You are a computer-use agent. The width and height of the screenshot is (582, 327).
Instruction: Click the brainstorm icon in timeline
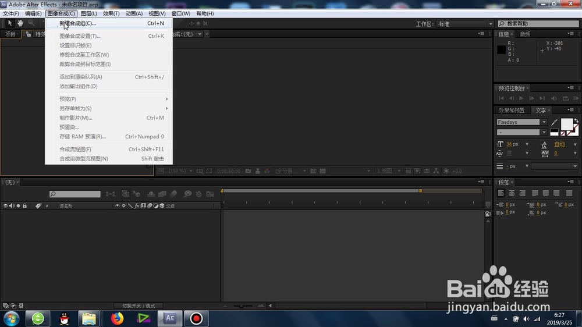tap(188, 194)
